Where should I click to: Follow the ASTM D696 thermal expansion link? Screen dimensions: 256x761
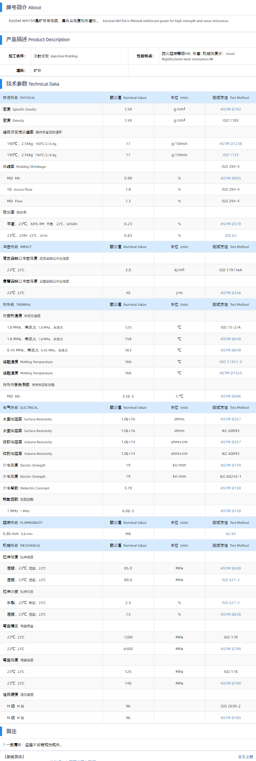click(230, 396)
